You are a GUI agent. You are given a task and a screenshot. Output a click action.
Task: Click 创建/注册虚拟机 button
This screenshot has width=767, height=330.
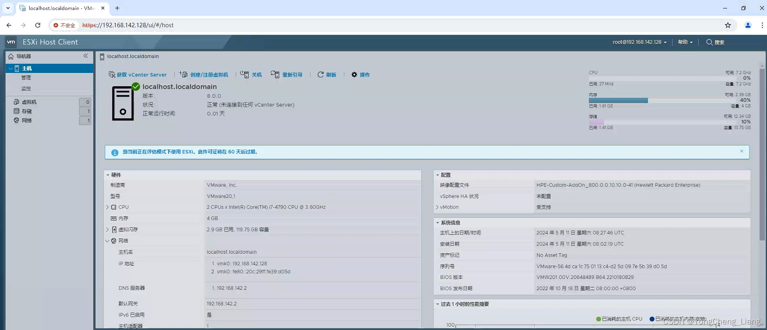(x=204, y=75)
